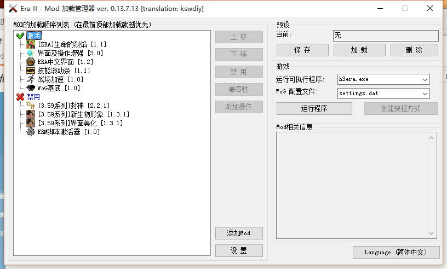Open the WoG 配置文件 settings.dat dropdown
Viewport: 447px width, 269px height.
pos(425,93)
